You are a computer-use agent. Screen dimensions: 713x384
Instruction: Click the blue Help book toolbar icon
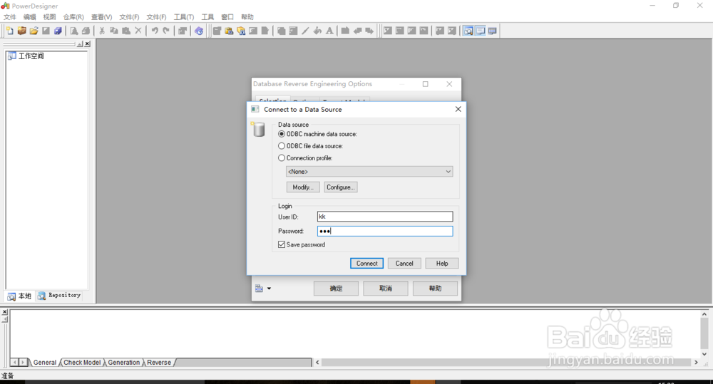coord(199,31)
